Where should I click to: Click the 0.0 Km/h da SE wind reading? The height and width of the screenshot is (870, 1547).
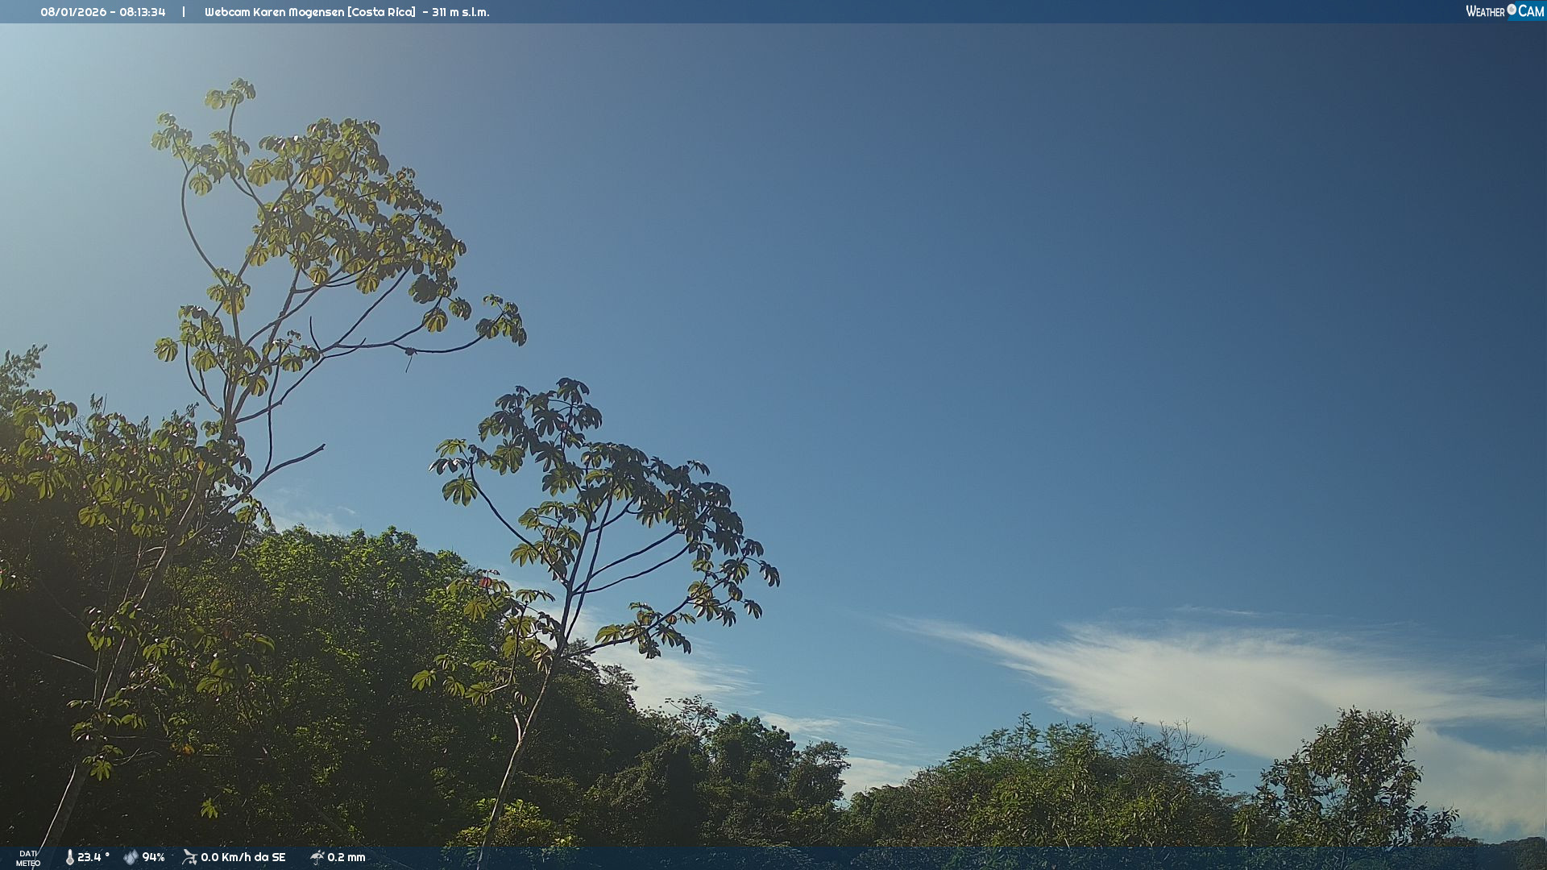[x=243, y=857]
